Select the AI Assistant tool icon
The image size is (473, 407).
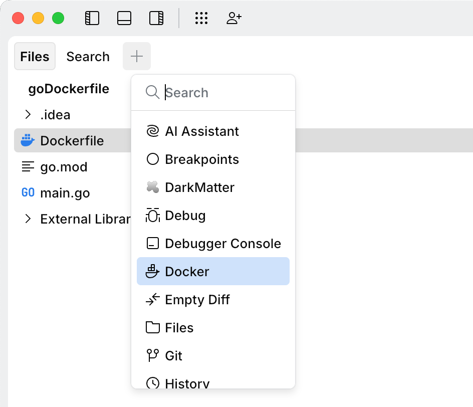[x=152, y=131]
